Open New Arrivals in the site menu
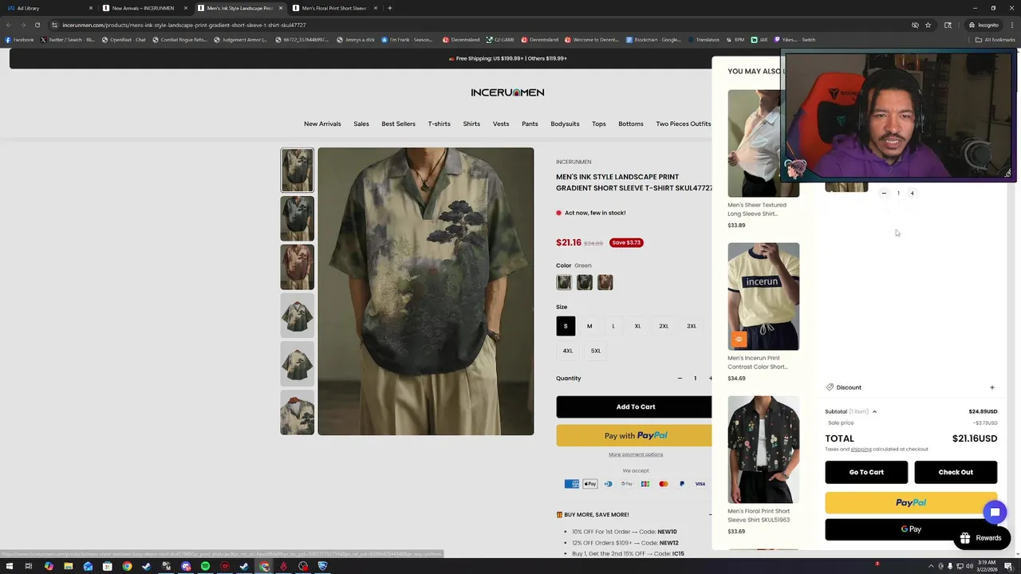This screenshot has width=1021, height=574. coord(322,124)
